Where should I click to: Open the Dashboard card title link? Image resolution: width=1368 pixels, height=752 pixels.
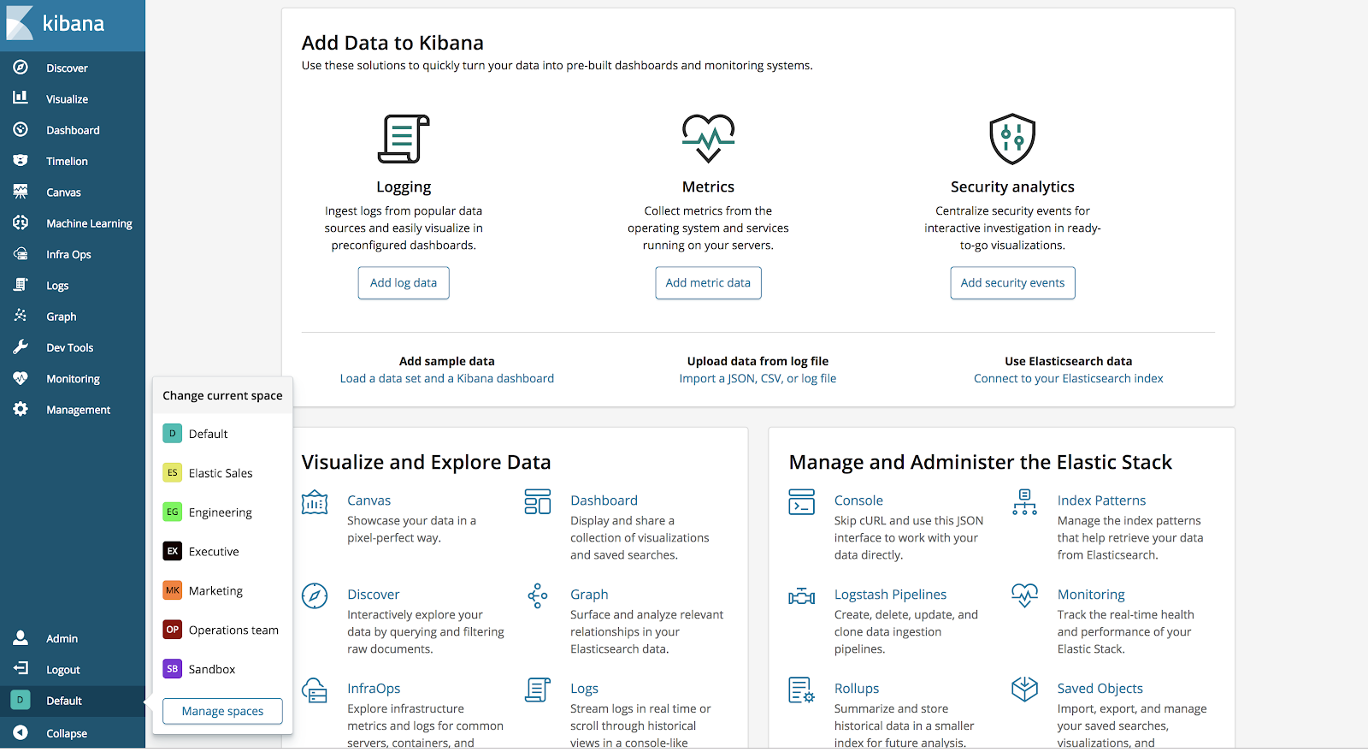coord(604,500)
